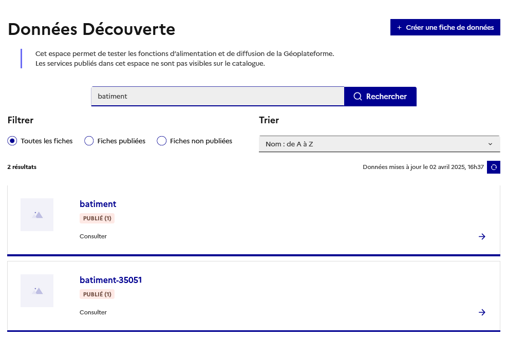The height and width of the screenshot is (338, 507).
Task: Select Fiches publiées filter option
Action: tap(89, 141)
